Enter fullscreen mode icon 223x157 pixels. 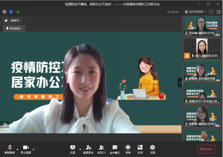click(x=211, y=12)
